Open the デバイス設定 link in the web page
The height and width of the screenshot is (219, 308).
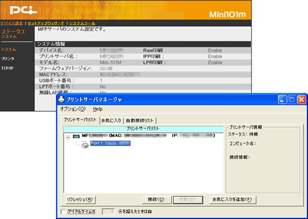pos(12,24)
